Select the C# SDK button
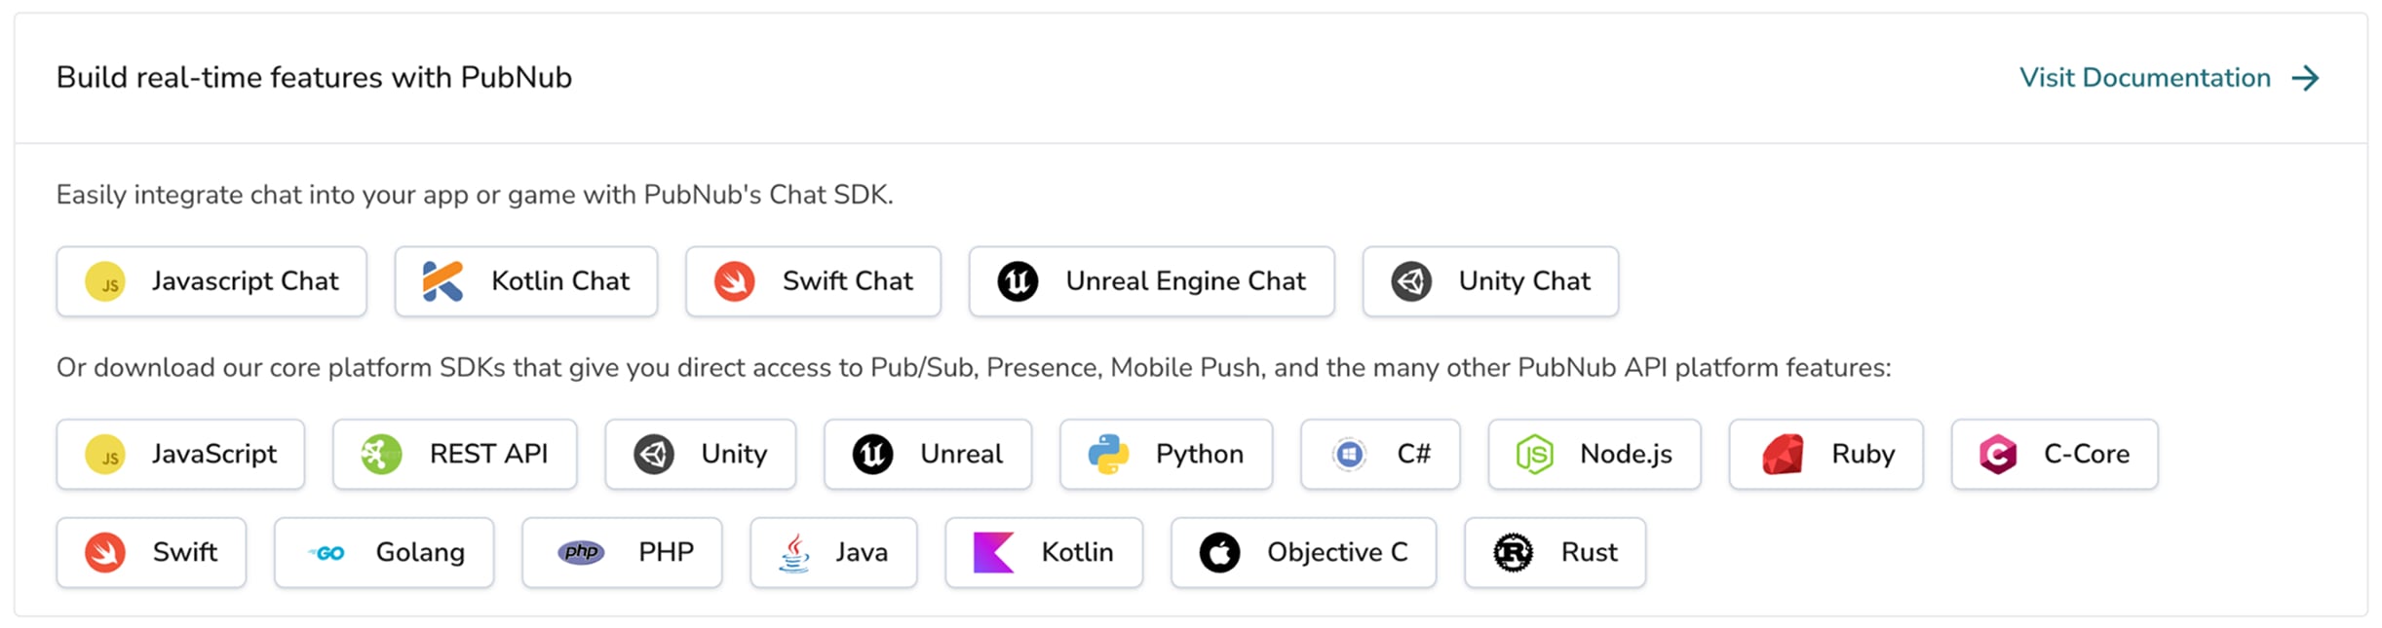Image resolution: width=2382 pixels, height=628 pixels. click(x=1380, y=455)
